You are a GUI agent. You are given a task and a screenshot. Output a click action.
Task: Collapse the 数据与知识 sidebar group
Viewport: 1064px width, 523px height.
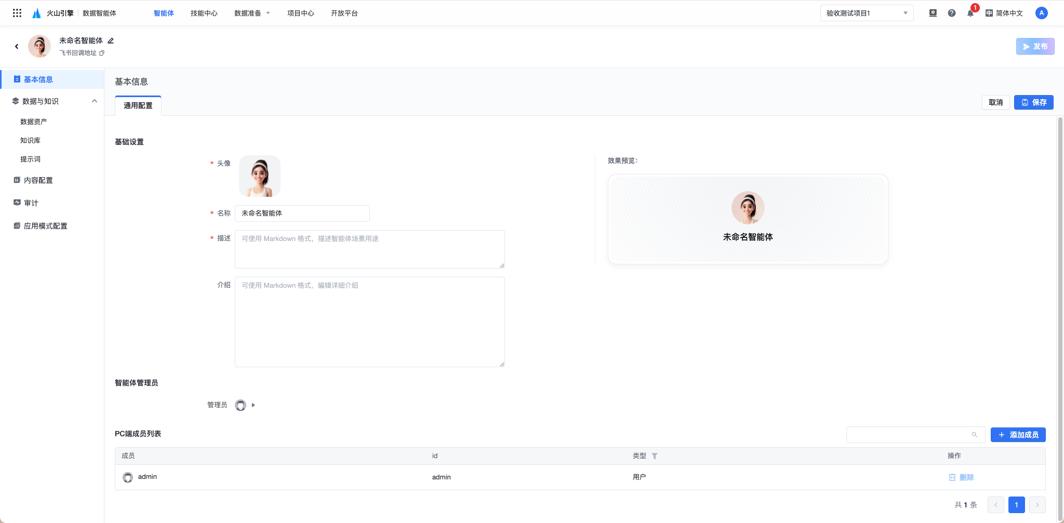(x=95, y=101)
